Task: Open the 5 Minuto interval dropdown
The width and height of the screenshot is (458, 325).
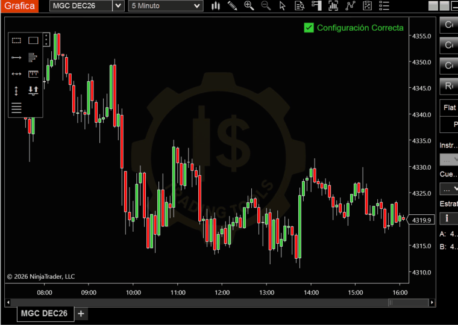Action: click(166, 6)
